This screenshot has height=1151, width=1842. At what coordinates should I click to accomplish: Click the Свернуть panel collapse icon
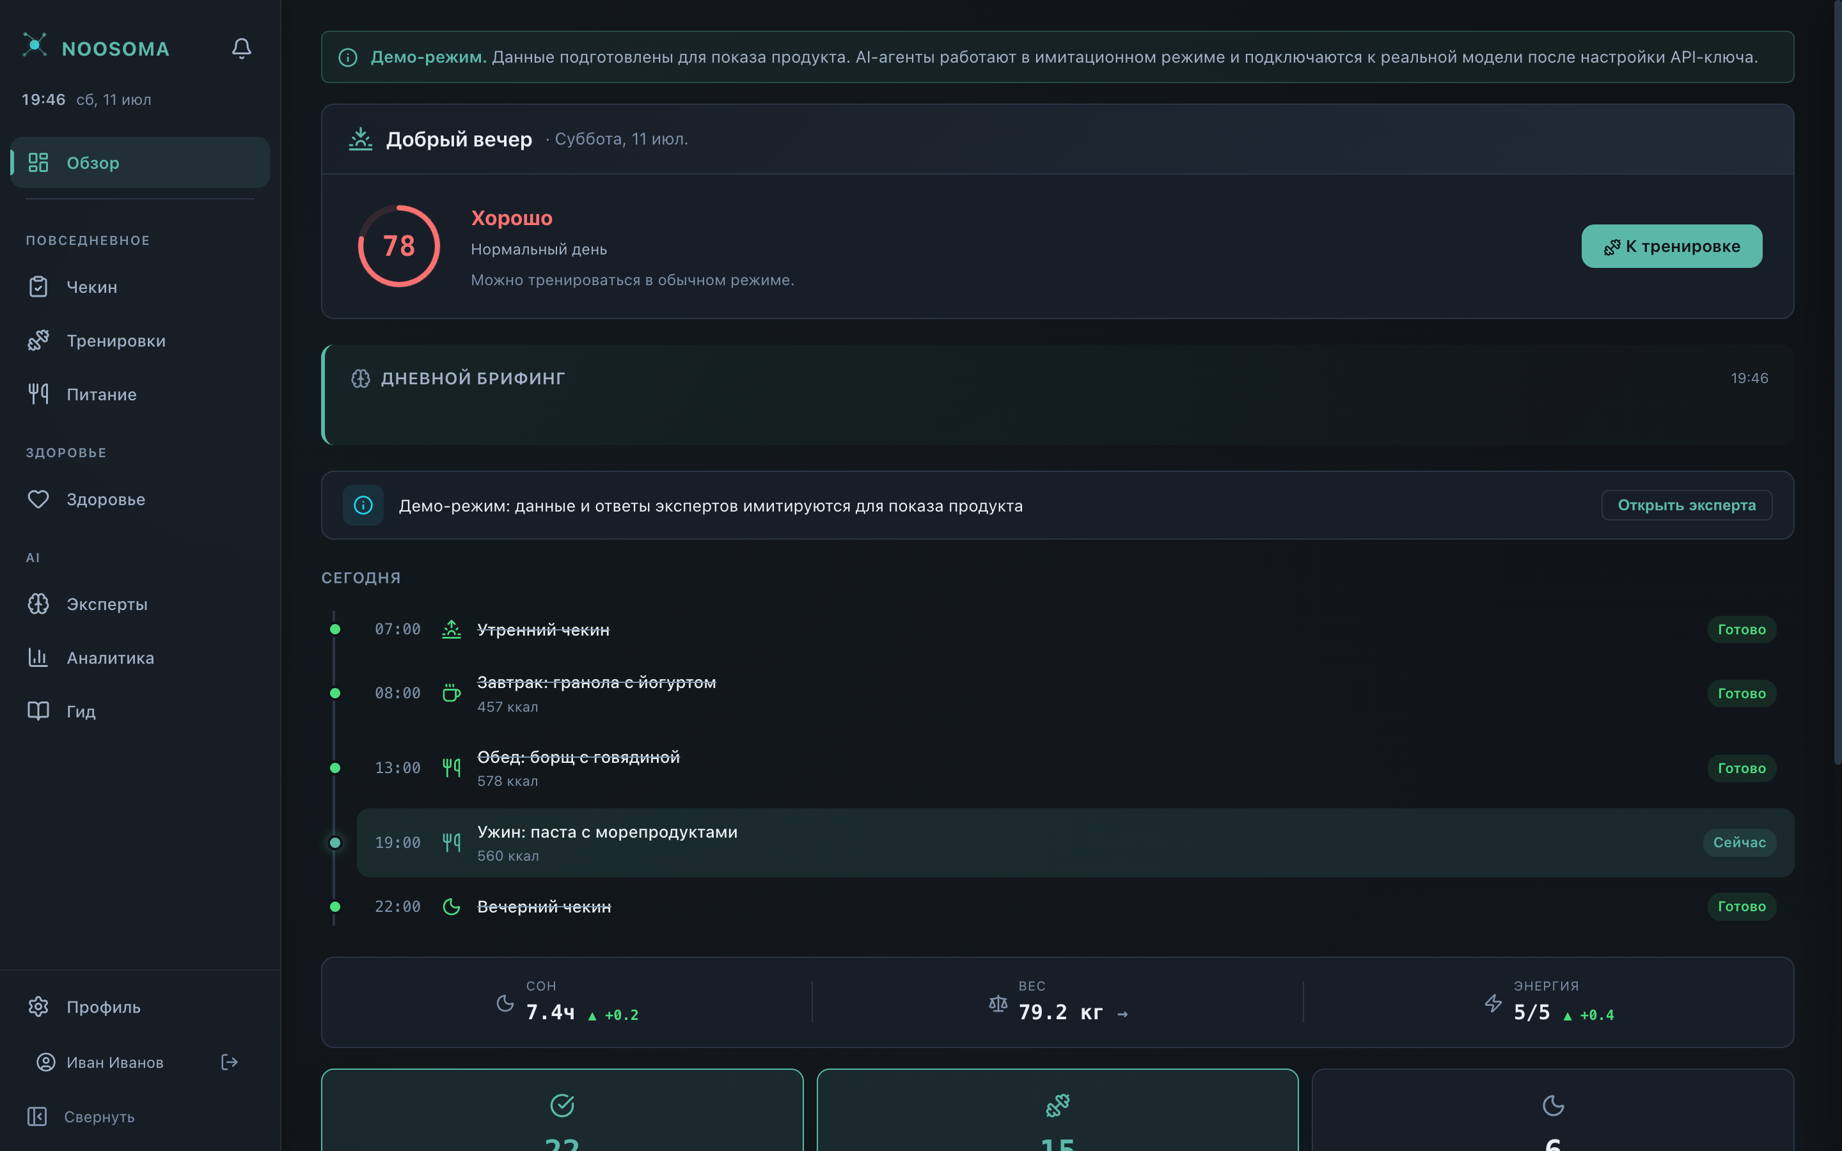pos(36,1116)
